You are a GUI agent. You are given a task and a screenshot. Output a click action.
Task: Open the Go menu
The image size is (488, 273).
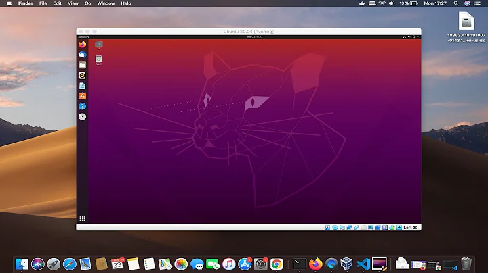tap(87, 3)
